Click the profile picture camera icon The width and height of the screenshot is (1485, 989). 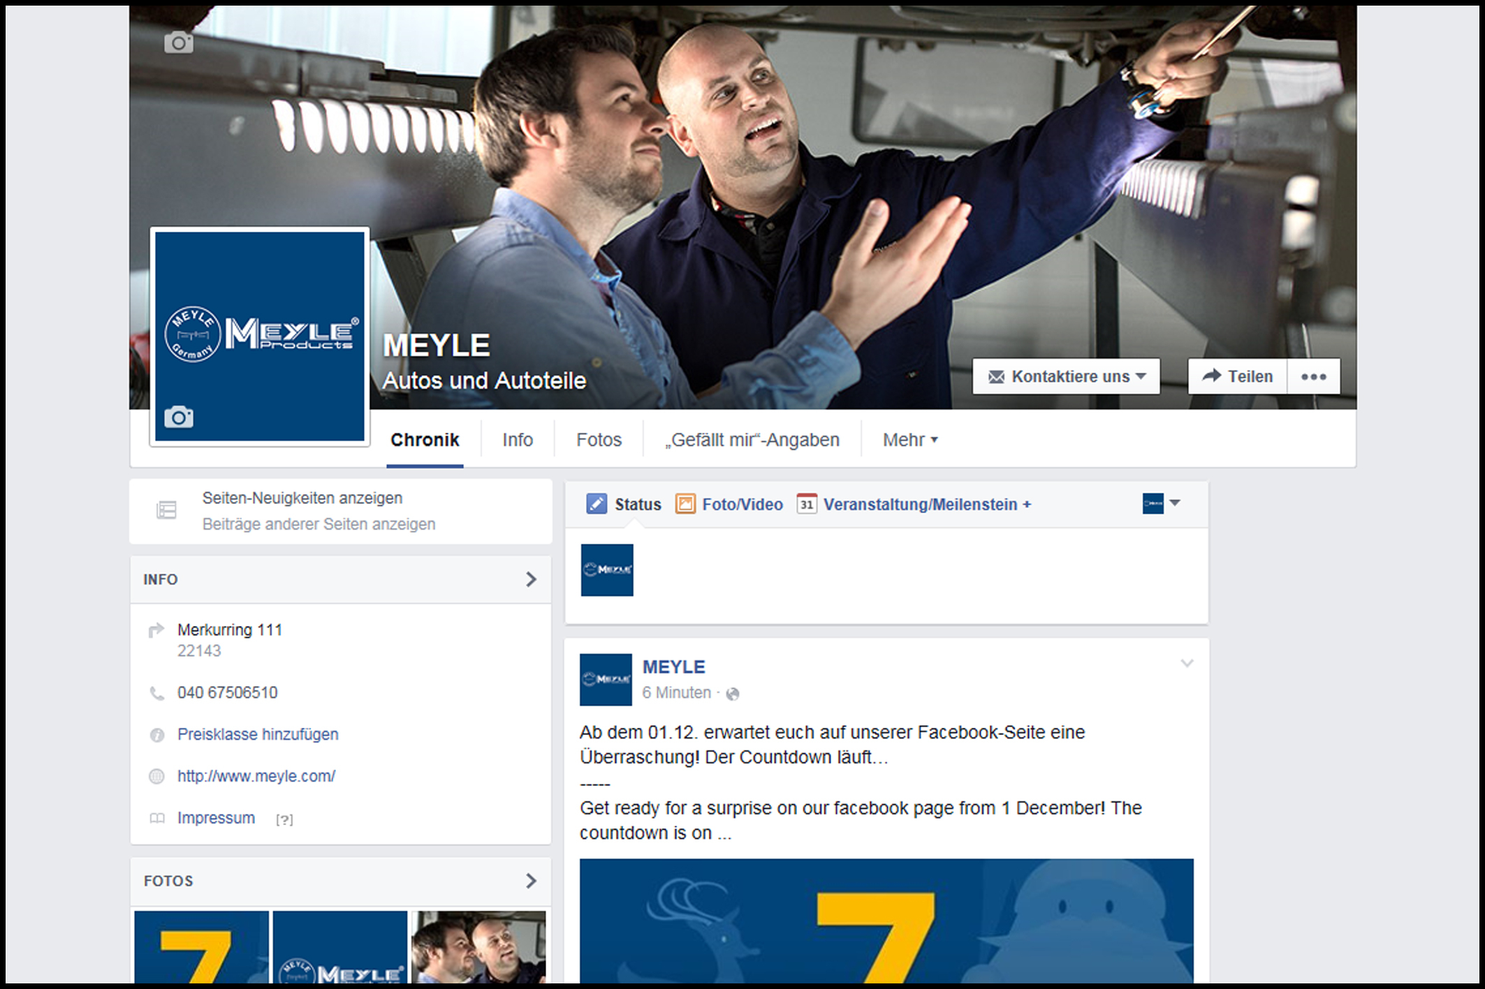(x=179, y=417)
